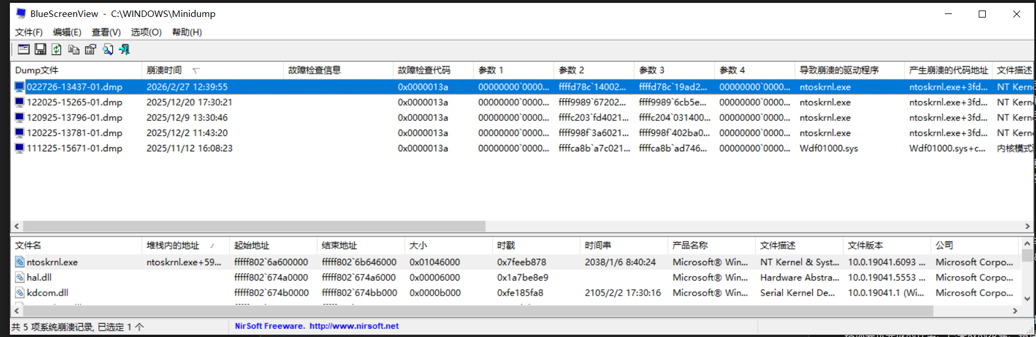This screenshot has height=337, width=1036.
Task: Click the upper pane horizontal scrollbar thumb
Action: tap(254, 226)
